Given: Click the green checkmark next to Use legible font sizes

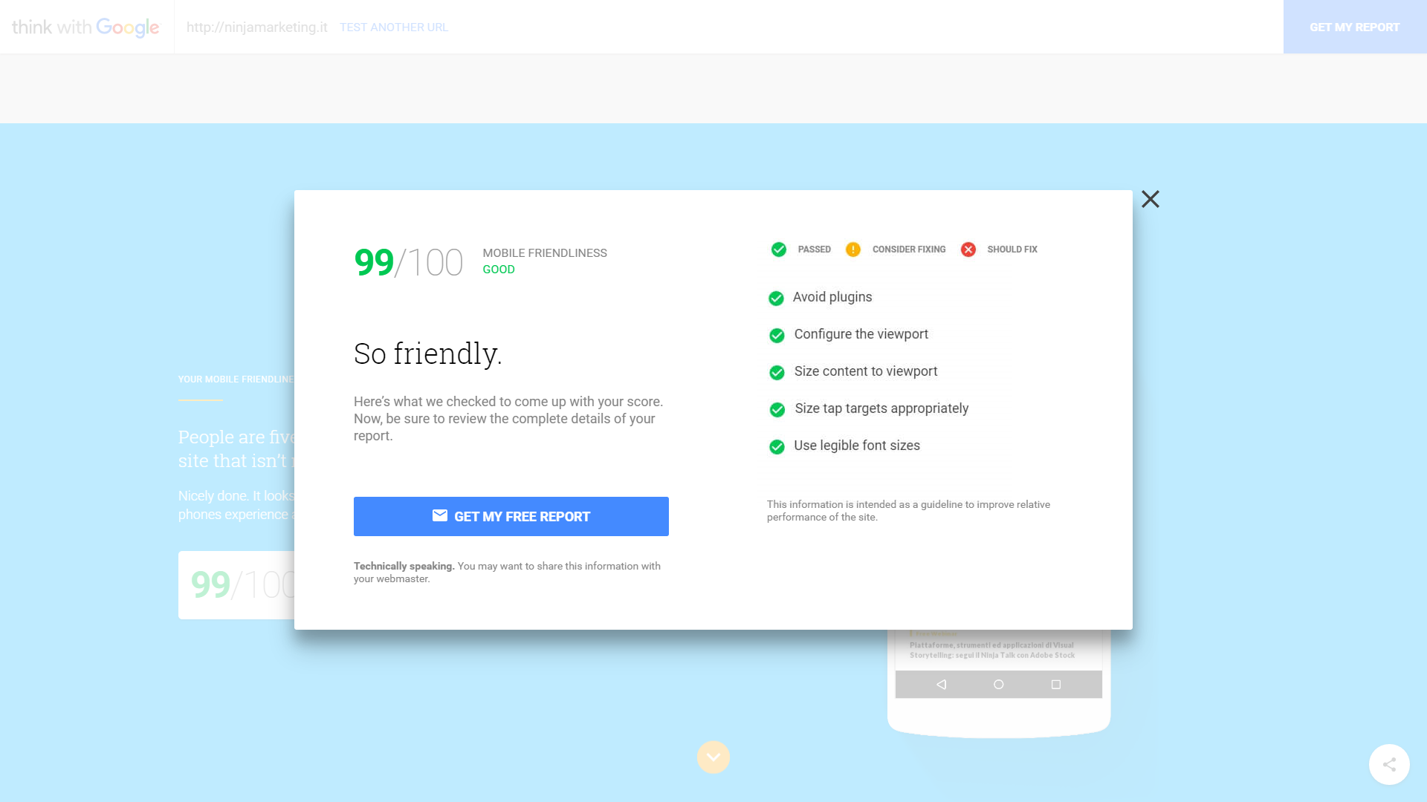Looking at the screenshot, I should coord(777,446).
